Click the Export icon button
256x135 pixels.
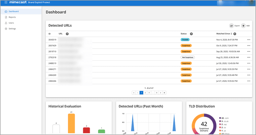[x=231, y=26]
